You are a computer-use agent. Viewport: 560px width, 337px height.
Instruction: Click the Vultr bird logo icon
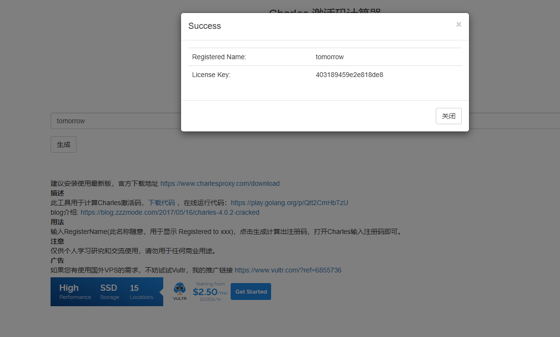coord(180,291)
